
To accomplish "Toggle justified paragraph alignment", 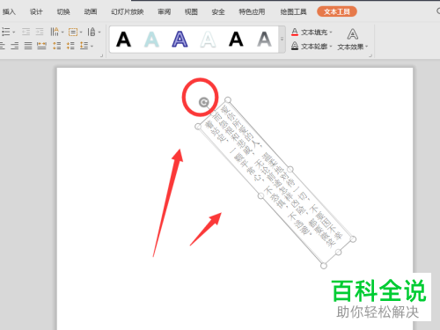I will pos(28,46).
